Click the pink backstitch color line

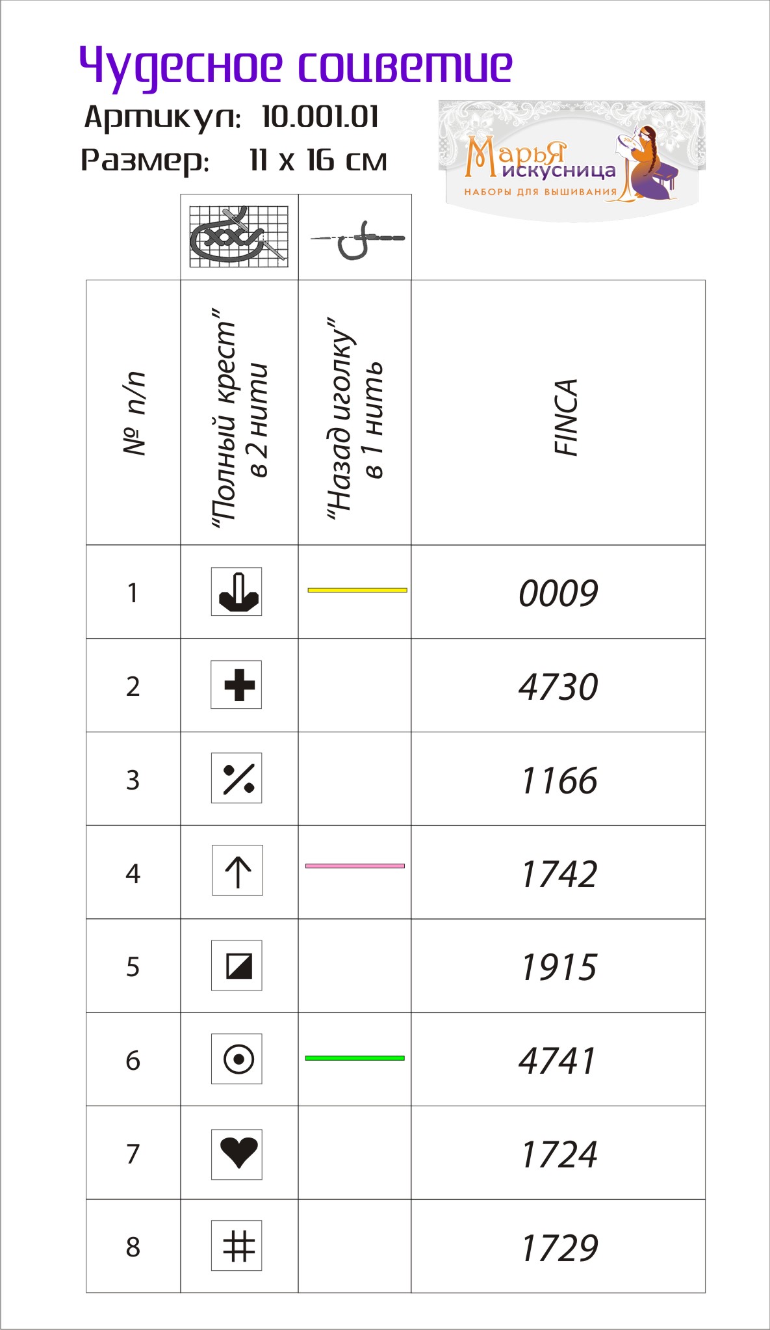(x=355, y=866)
